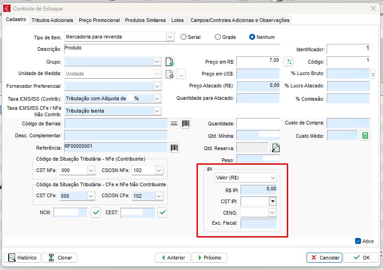Open the CST IPI dropdown
383x270 pixels.
[x=273, y=201]
